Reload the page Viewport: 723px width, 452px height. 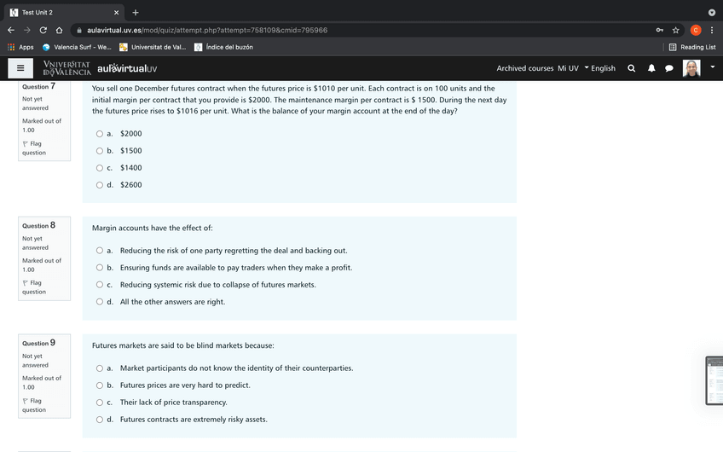pos(43,30)
